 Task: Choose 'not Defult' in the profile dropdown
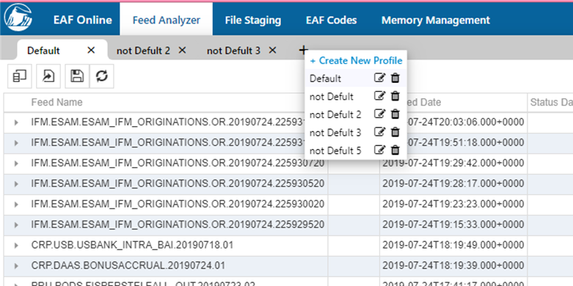[332, 96]
